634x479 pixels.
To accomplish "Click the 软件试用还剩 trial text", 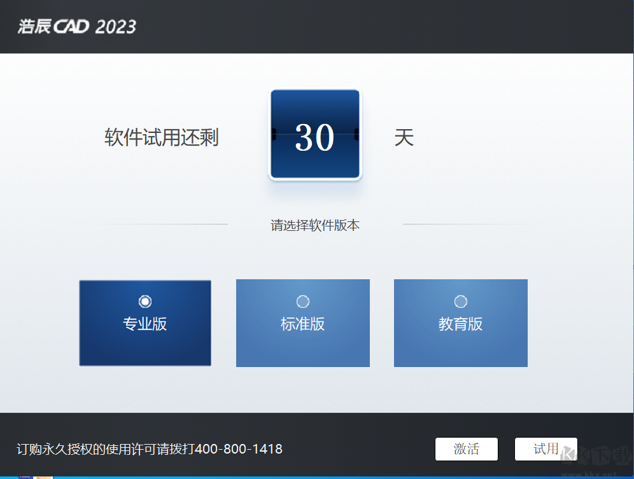I will coord(162,137).
